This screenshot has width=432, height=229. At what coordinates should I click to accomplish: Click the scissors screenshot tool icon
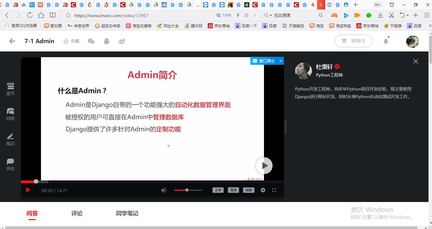coord(391,15)
